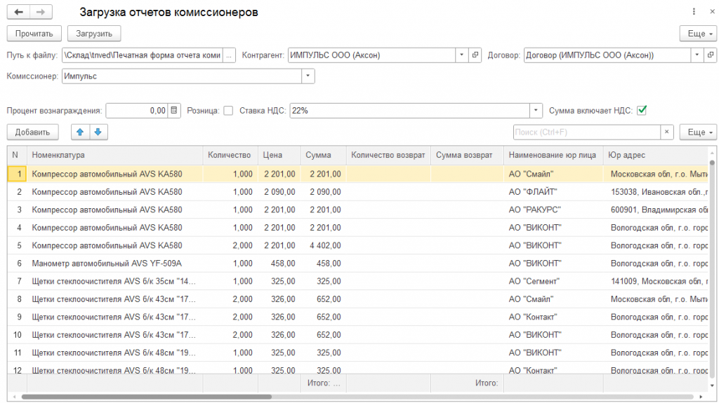The height and width of the screenshot is (403, 719).
Task: Open the selected Договор record
Action: 711,55
